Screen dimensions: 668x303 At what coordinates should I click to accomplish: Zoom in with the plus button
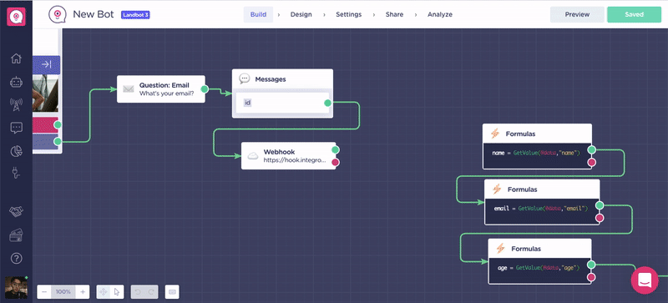pyautogui.click(x=83, y=292)
